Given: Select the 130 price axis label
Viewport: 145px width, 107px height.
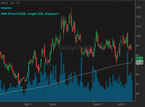Looking at the screenshot, I should click(138, 7).
